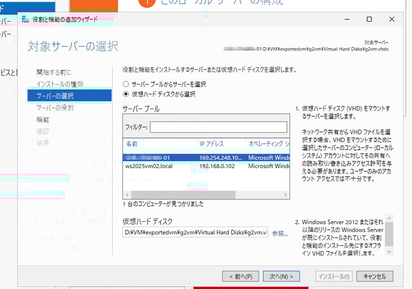
Task: Minimize the wizard window
Action: pyautogui.click(x=347, y=19)
